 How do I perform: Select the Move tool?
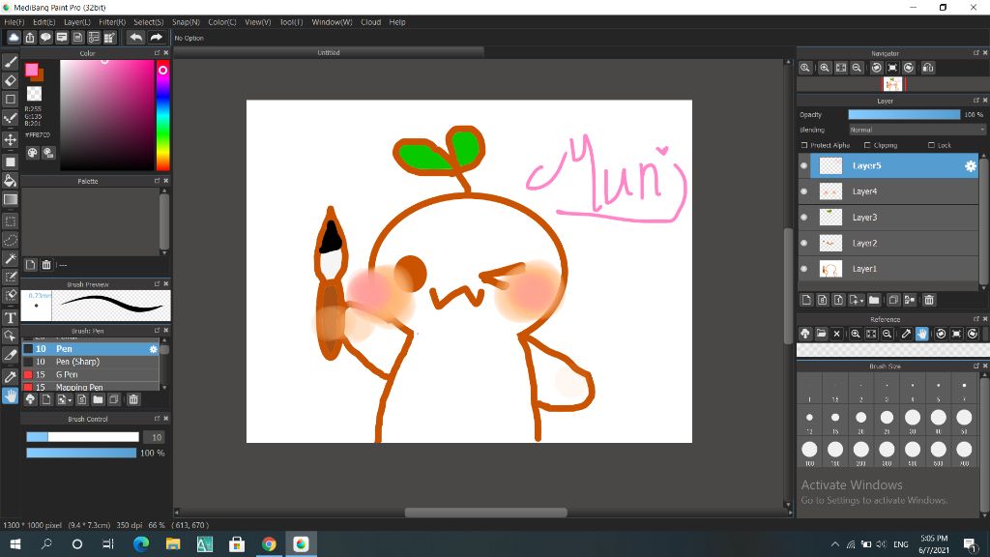[x=10, y=140]
